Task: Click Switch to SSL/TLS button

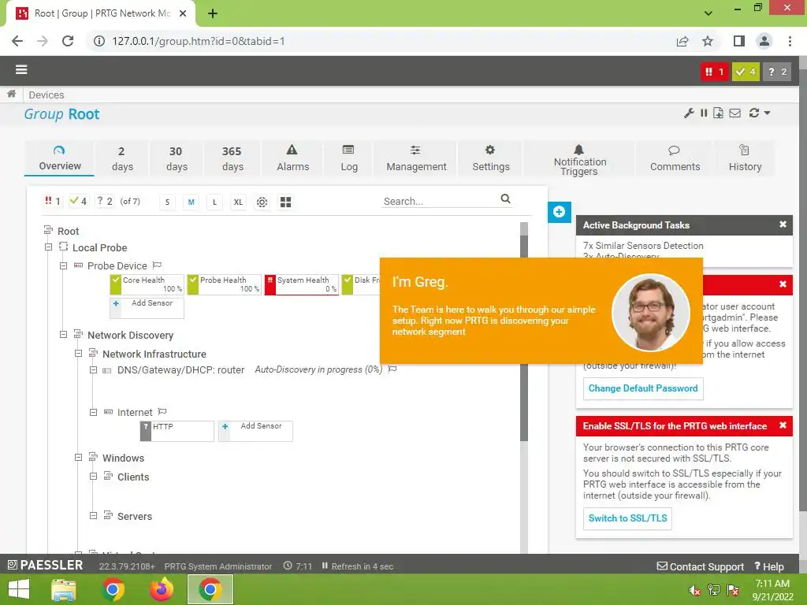Action: pyautogui.click(x=627, y=518)
